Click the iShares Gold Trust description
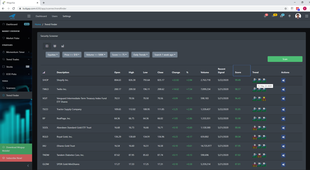310x170 pixels. [66, 146]
